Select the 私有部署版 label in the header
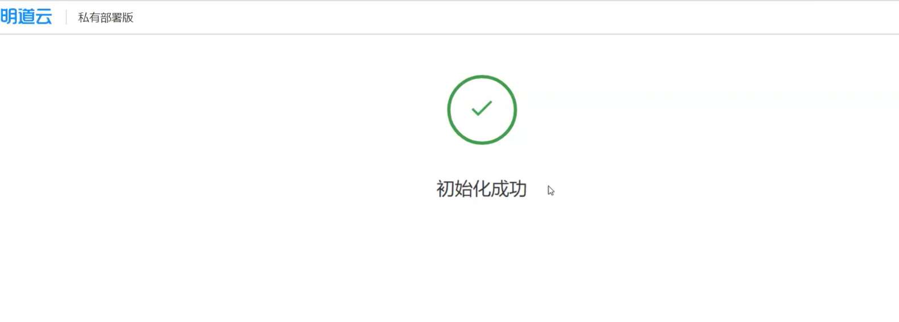 106,18
